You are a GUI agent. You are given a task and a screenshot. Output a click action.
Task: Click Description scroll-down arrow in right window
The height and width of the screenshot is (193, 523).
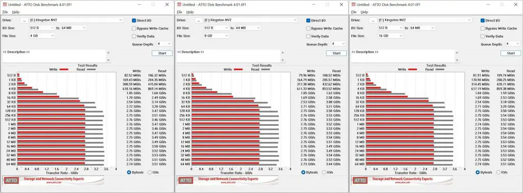tap(457, 60)
